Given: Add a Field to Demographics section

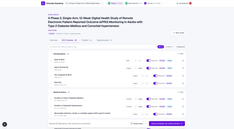Looking at the screenshot, I should (180, 54).
